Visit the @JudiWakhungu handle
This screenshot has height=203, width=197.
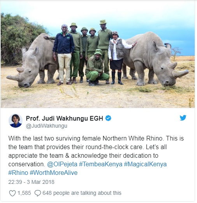pyautogui.click(x=47, y=126)
